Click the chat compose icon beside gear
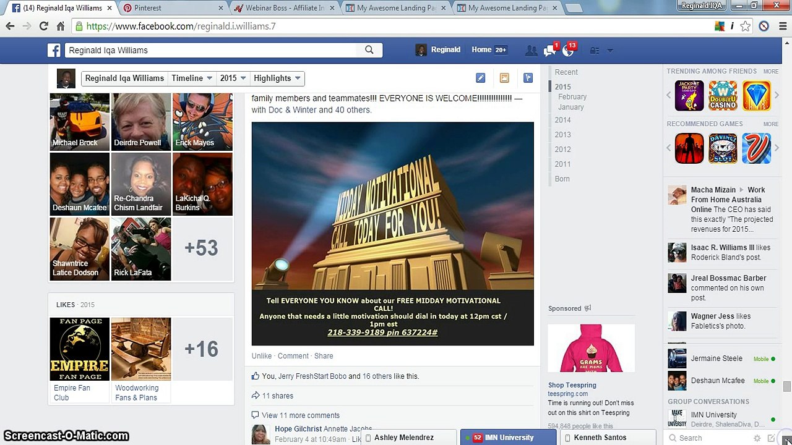This screenshot has height=445, width=792. 771,438
